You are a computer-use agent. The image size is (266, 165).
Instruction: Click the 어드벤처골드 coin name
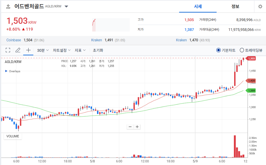point(29,6)
